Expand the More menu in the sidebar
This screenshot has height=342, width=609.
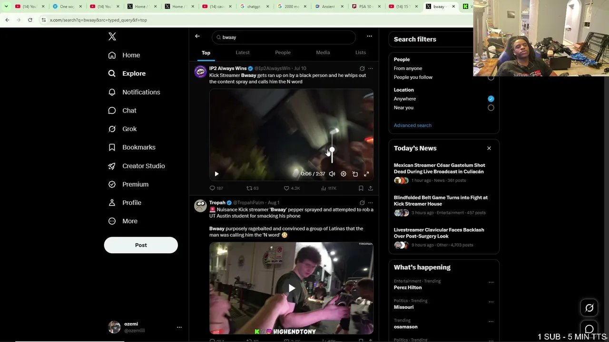[123, 221]
